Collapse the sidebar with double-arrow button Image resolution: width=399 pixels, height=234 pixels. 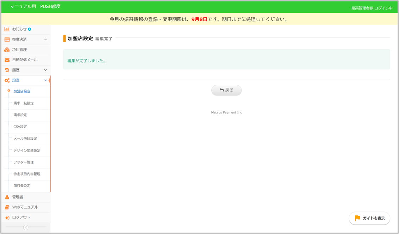(x=26, y=227)
